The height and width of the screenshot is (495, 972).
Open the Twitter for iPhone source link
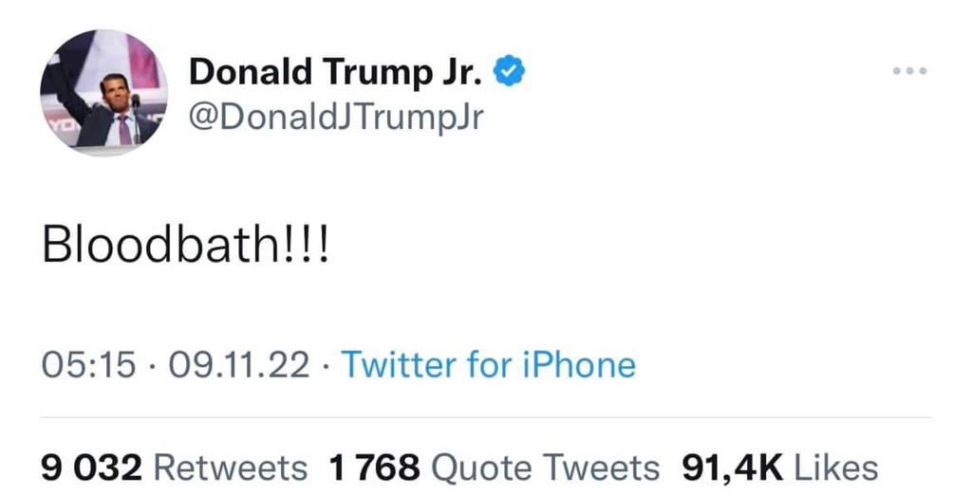[x=488, y=364]
